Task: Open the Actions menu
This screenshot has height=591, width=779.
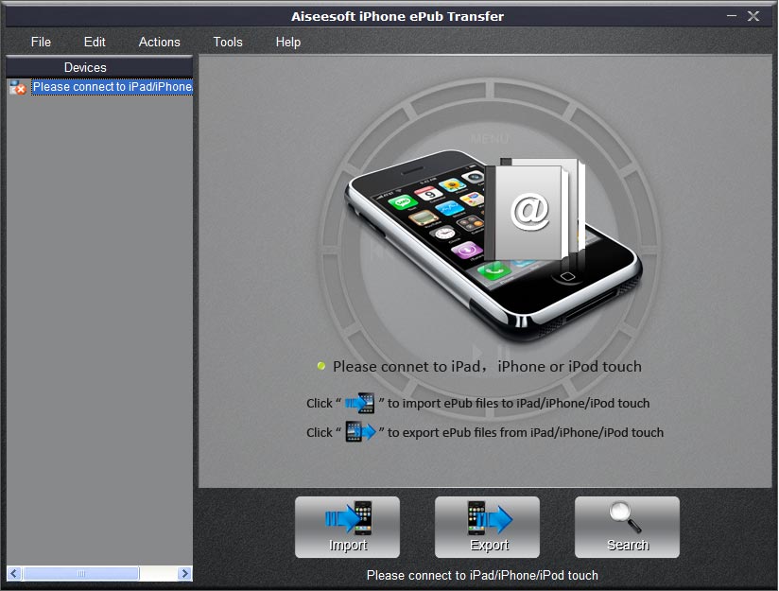Action: (x=159, y=42)
